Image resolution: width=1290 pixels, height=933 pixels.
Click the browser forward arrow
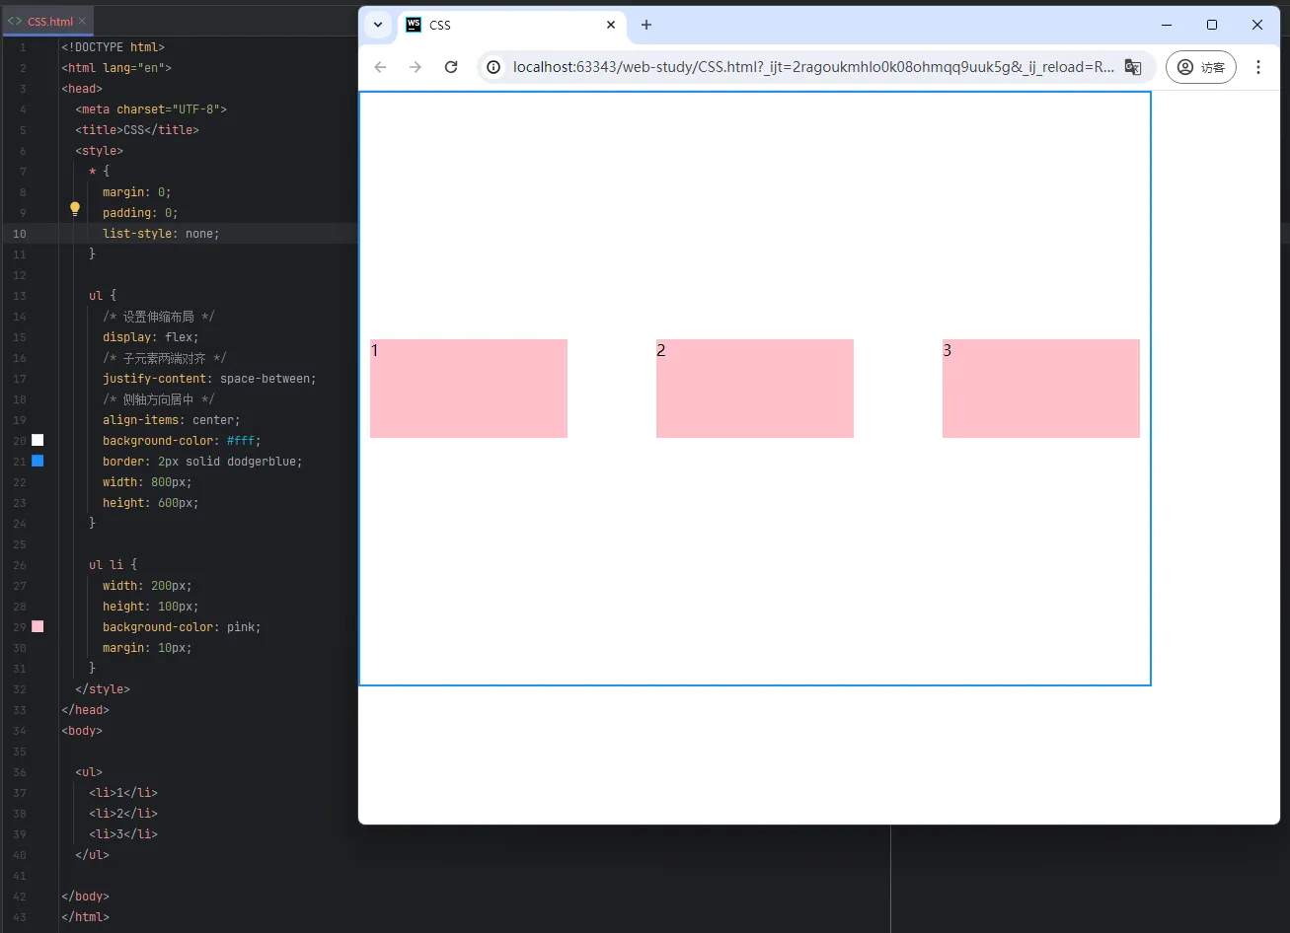point(416,67)
